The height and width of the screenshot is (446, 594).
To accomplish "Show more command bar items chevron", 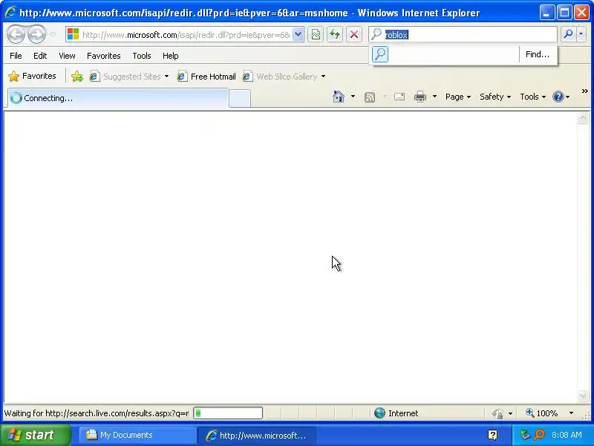I will [584, 91].
